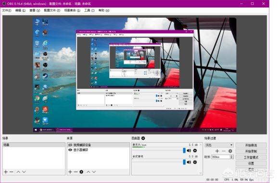Mute the 麦克风/Aux audio speaker icon
This screenshot has height=183, width=279.
click(x=189, y=150)
